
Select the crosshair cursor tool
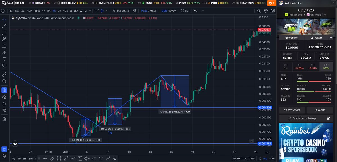coord(4,19)
